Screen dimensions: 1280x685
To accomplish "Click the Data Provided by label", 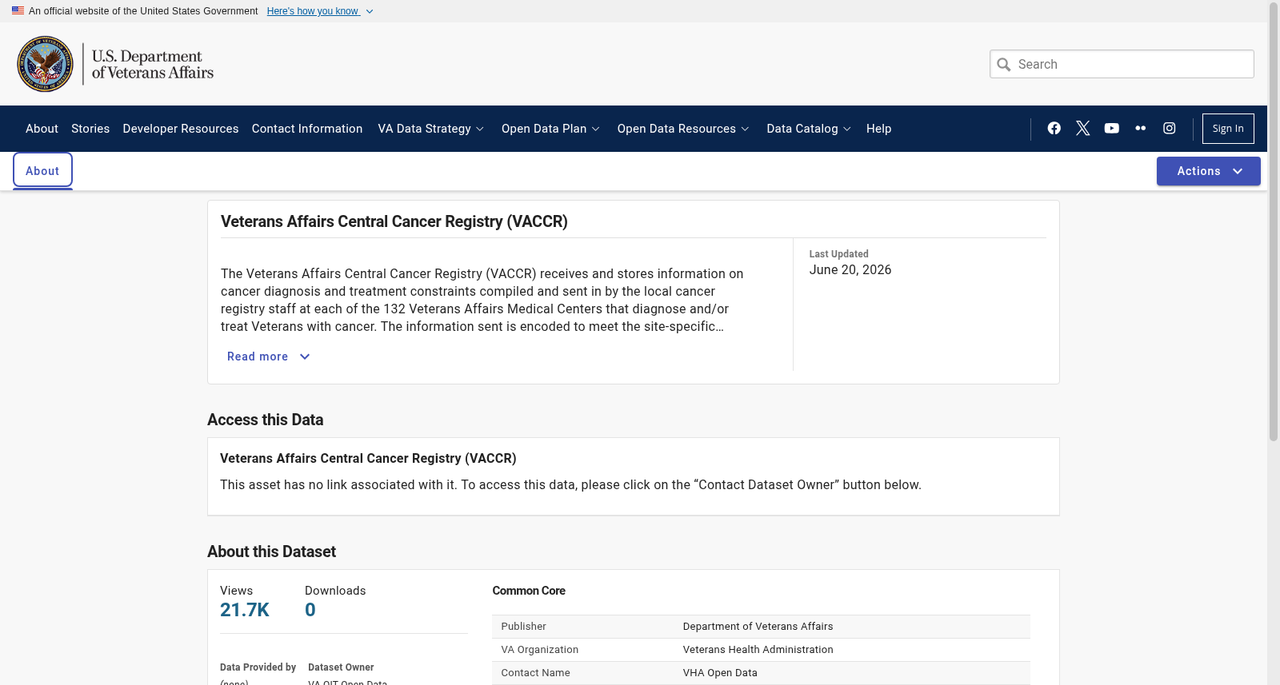I will [x=258, y=667].
